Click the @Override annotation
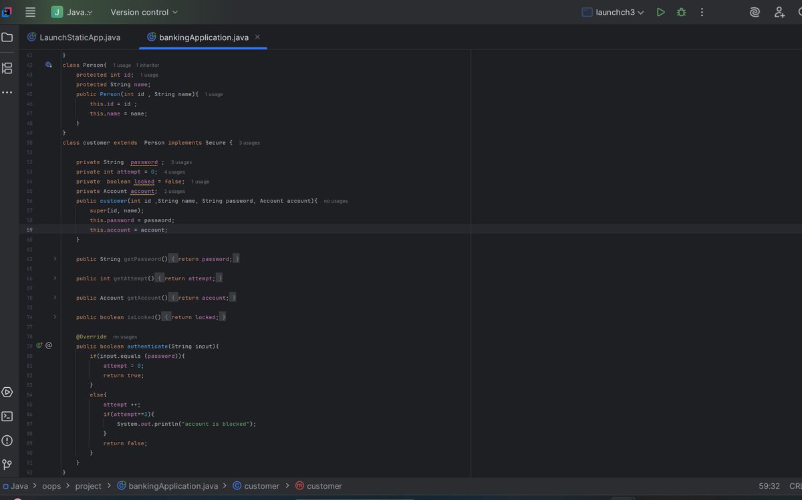Screen dimensions: 802x500 (91, 336)
